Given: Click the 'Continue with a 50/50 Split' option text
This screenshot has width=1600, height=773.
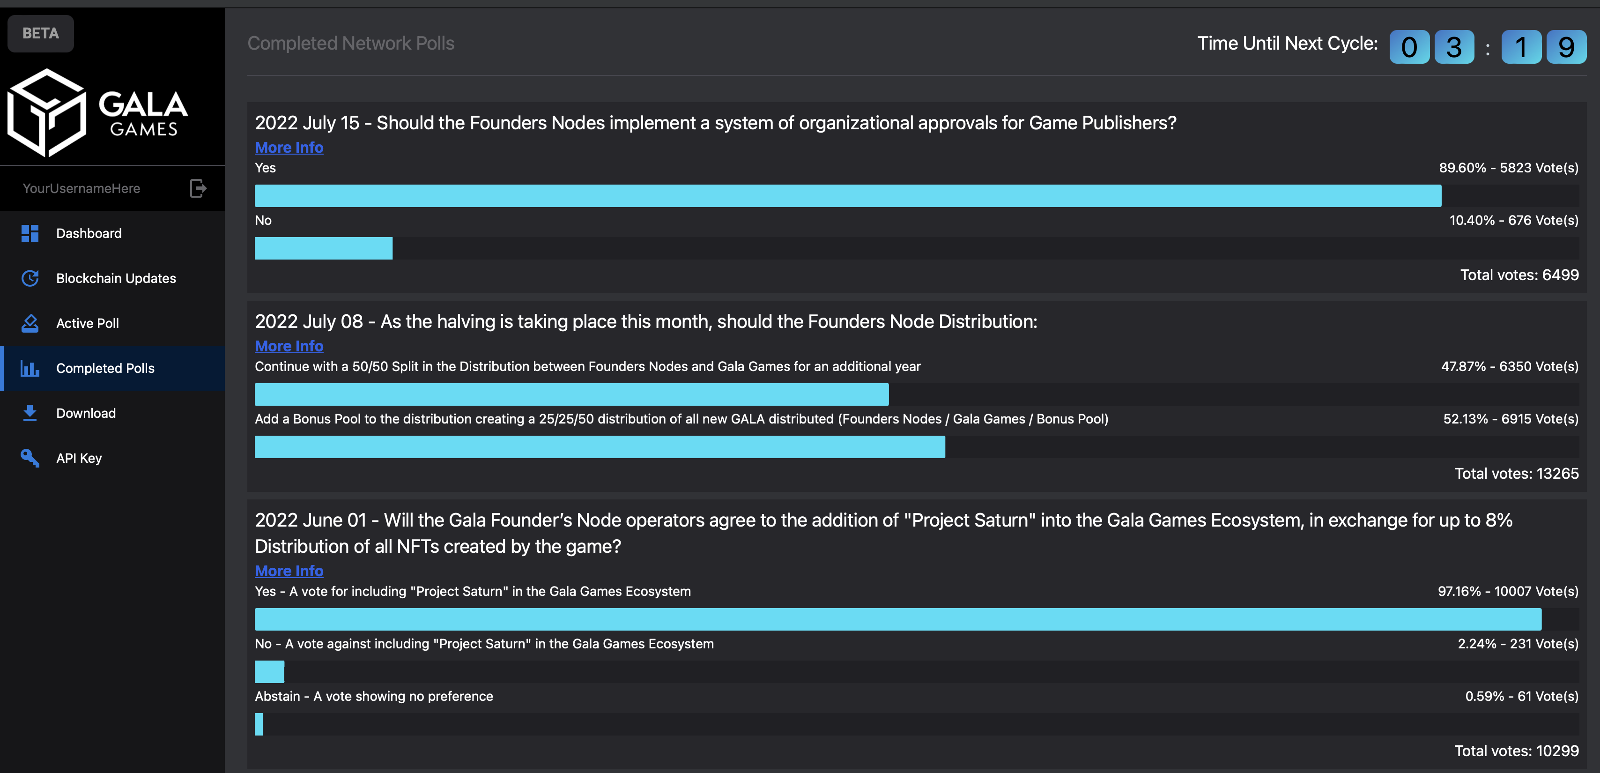Looking at the screenshot, I should point(587,367).
